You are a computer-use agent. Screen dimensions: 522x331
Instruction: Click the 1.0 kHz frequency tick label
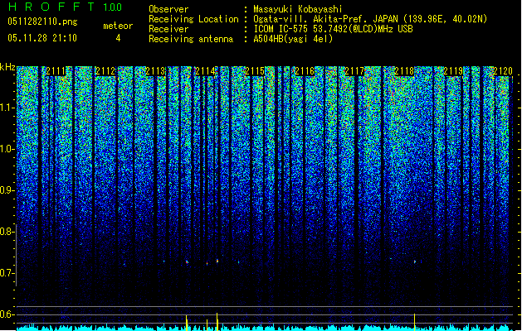pyautogui.click(x=7, y=149)
